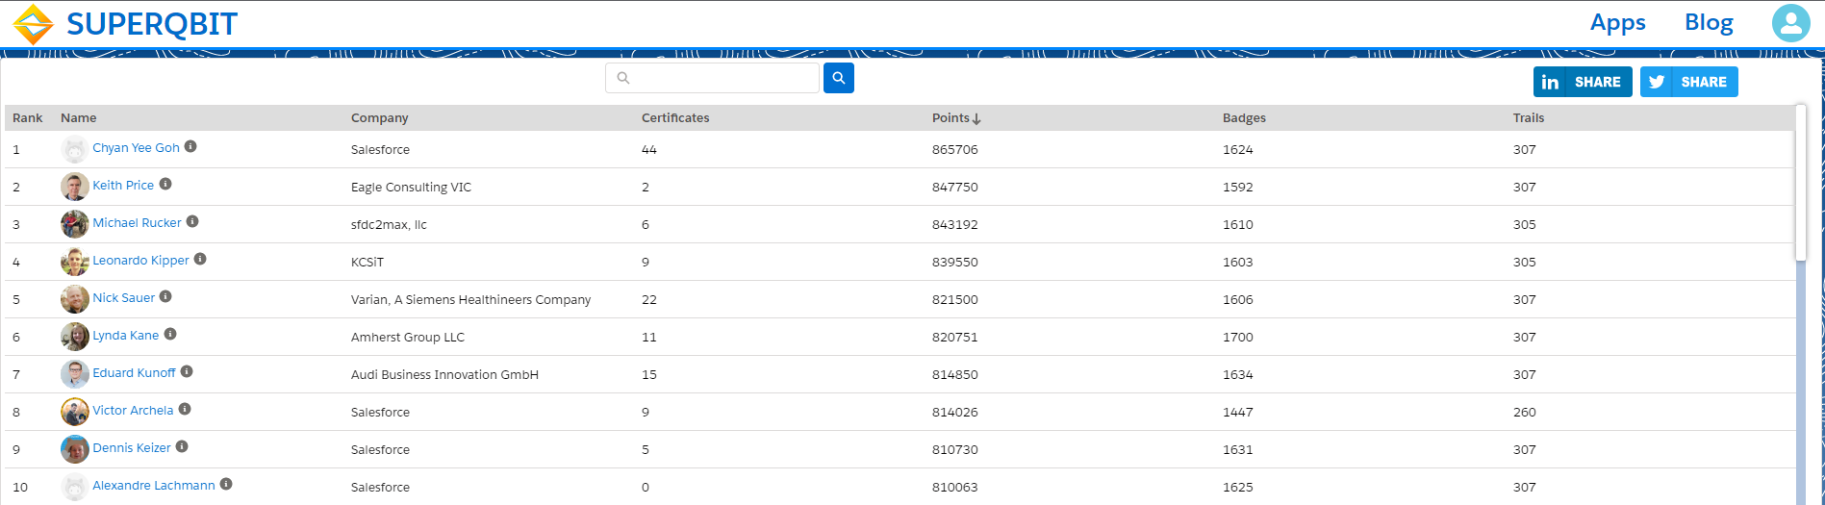Select company Amherst Group LLC

[408, 338]
